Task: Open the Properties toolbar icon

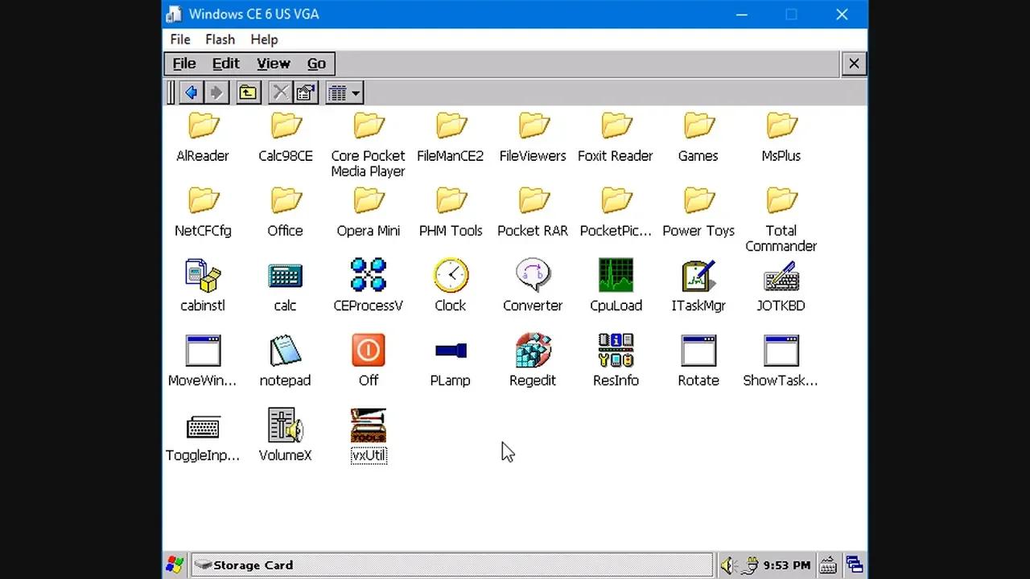Action: point(305,92)
